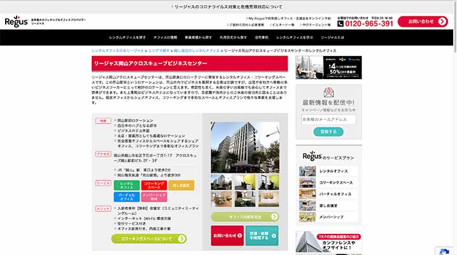Open メンバーシップ in the sidebar service plans
The width and height of the screenshot is (457, 255).
coord(328,217)
